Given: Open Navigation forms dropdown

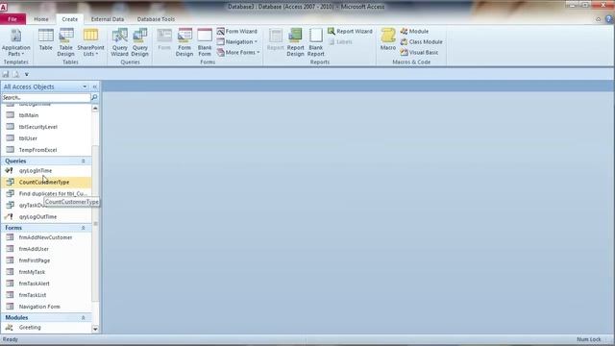Looking at the screenshot, I should [237, 41].
